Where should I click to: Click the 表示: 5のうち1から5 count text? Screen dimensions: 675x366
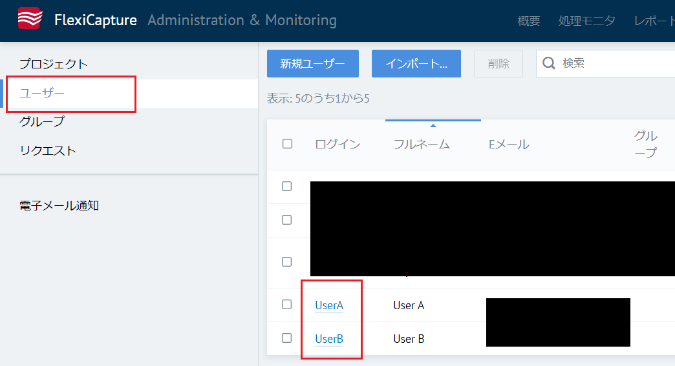coord(318,99)
